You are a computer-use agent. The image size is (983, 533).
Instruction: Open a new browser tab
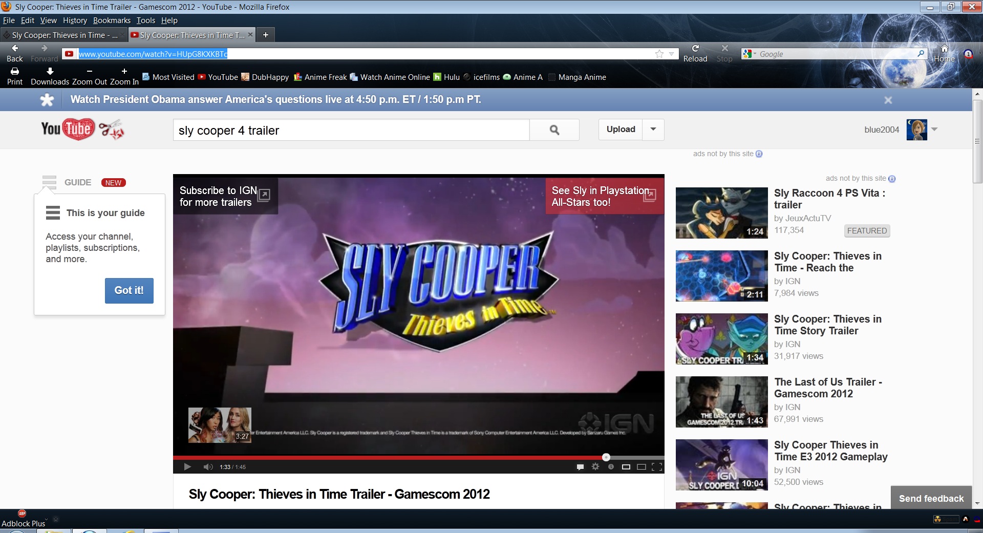point(265,35)
